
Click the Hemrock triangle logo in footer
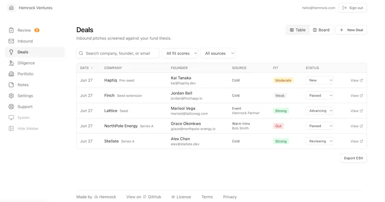[96, 197]
